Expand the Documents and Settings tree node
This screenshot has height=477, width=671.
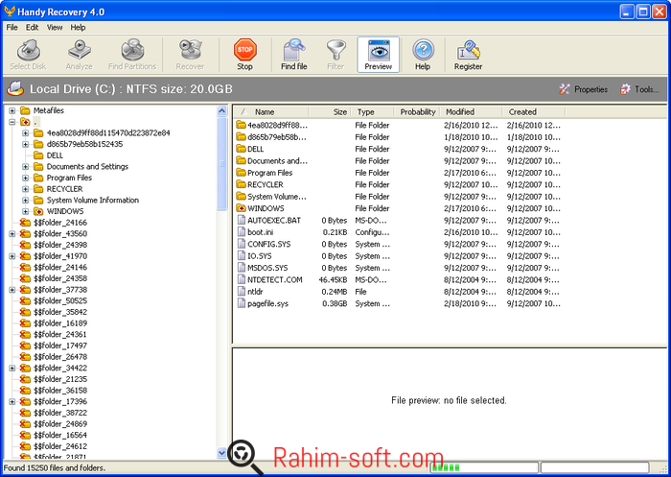[25, 167]
